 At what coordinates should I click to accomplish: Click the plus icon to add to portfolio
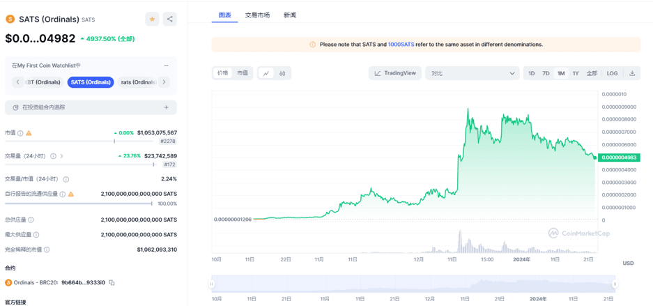(166, 107)
